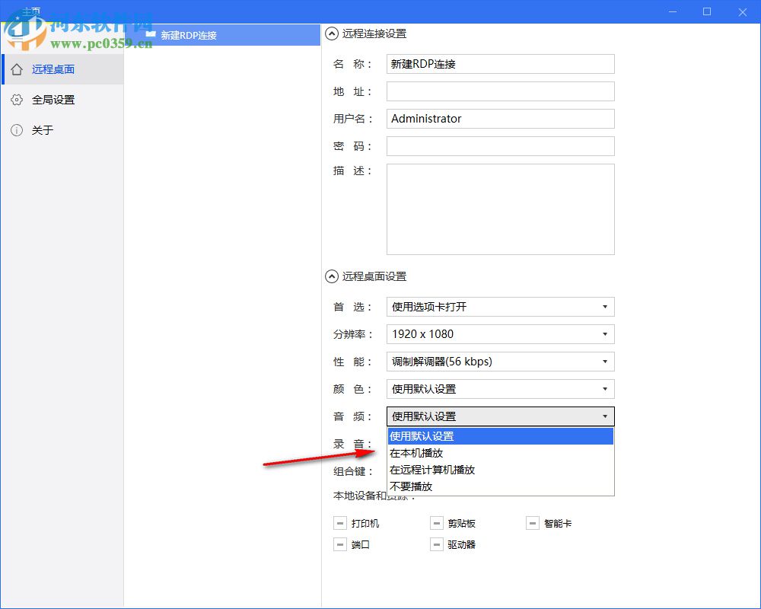Image resolution: width=761 pixels, height=609 pixels.
Task: Switch to the 新建RDP连接 tab
Action: pos(190,34)
